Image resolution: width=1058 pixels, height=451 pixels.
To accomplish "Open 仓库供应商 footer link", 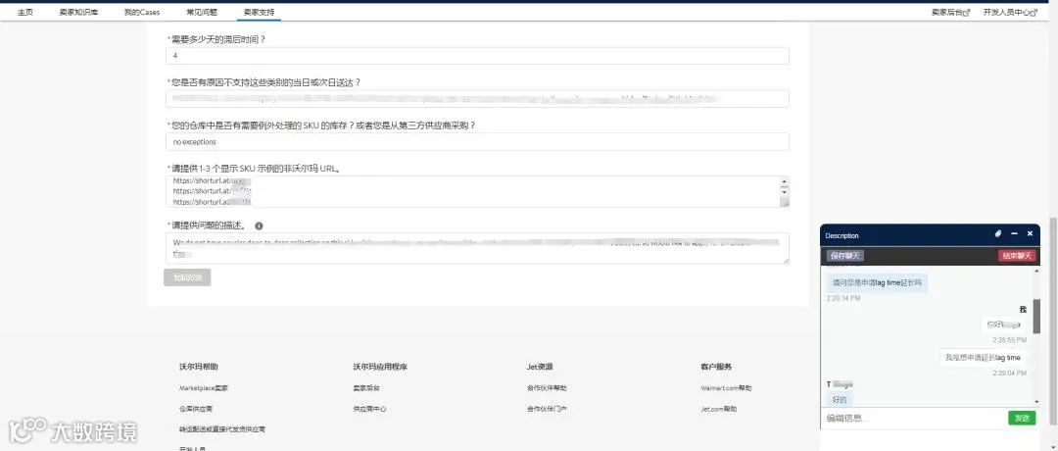I will click(196, 409).
